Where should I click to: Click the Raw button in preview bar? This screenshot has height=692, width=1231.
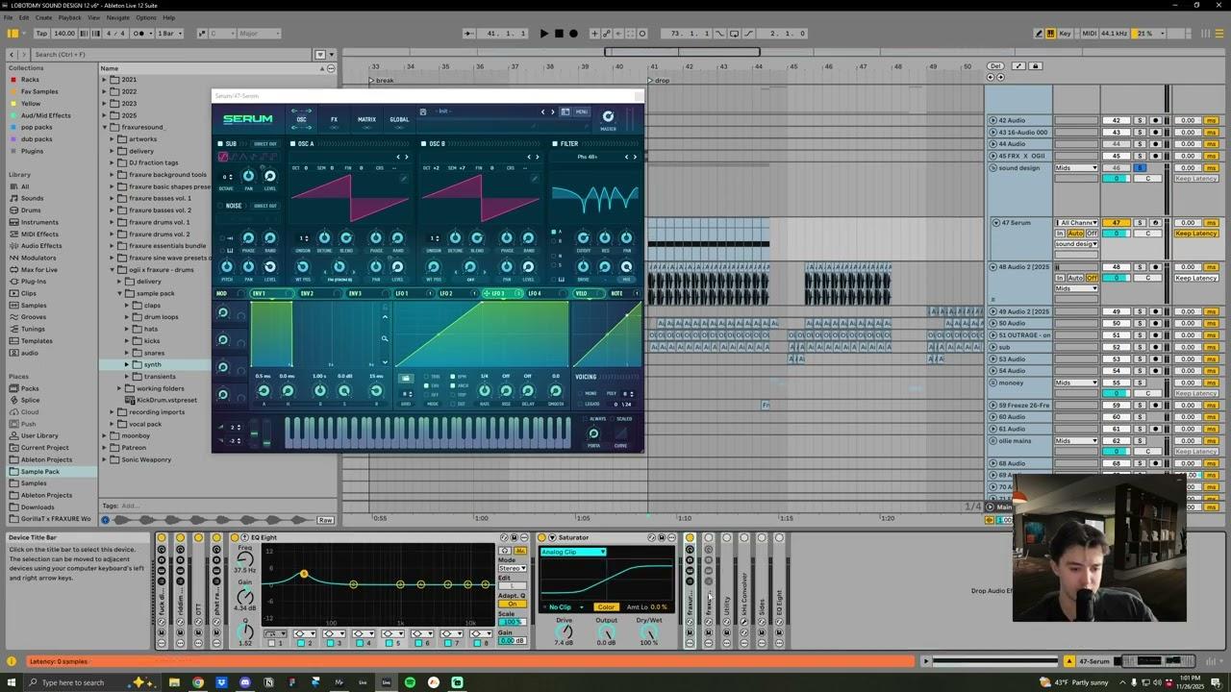tap(325, 520)
